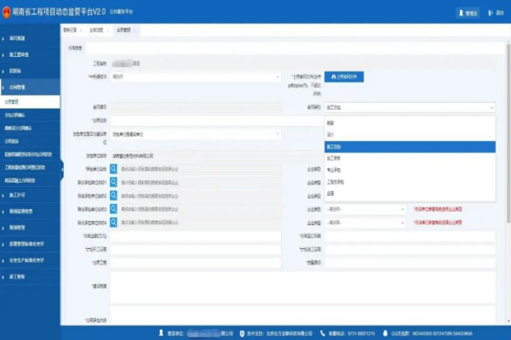Collapse the sidebar using the edge arrow handle
The height and width of the screenshot is (340, 511).
[x=62, y=169]
